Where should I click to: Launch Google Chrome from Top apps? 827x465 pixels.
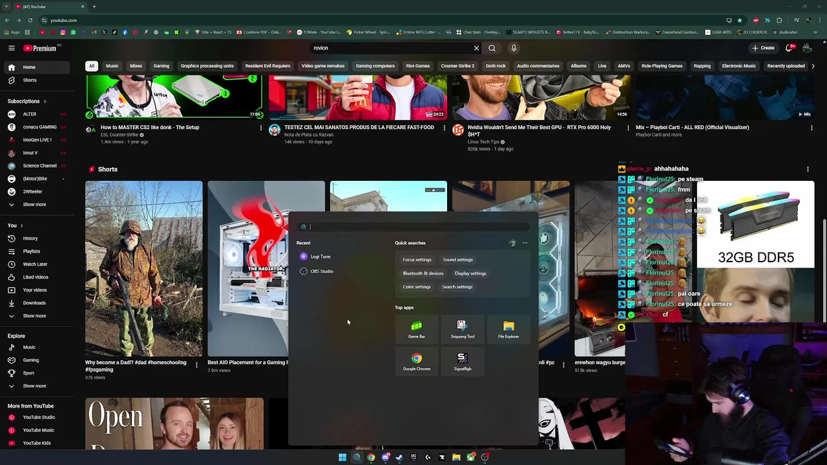point(417,362)
